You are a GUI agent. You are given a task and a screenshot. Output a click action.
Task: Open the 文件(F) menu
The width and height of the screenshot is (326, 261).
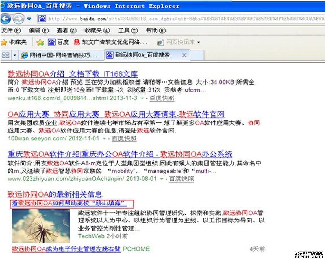pyautogui.click(x=11, y=31)
